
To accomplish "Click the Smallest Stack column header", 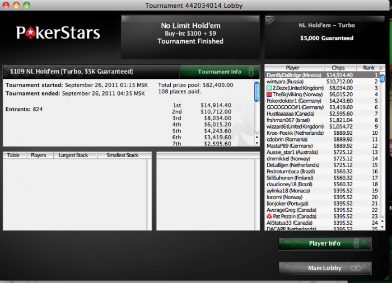I will pos(124,155).
